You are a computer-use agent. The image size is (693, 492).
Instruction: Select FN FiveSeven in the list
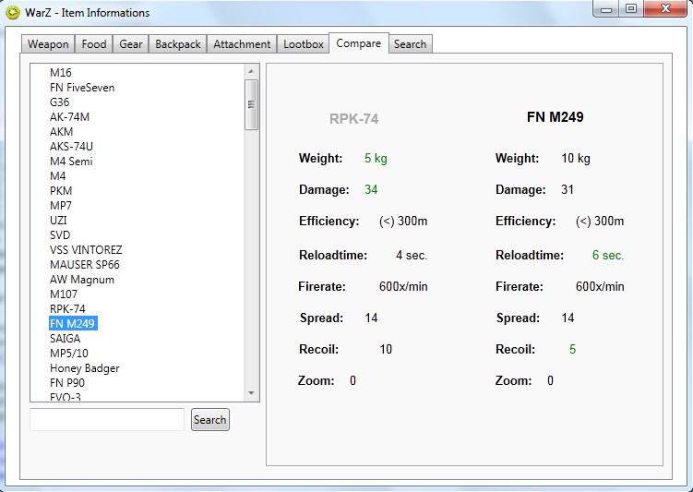tap(82, 88)
